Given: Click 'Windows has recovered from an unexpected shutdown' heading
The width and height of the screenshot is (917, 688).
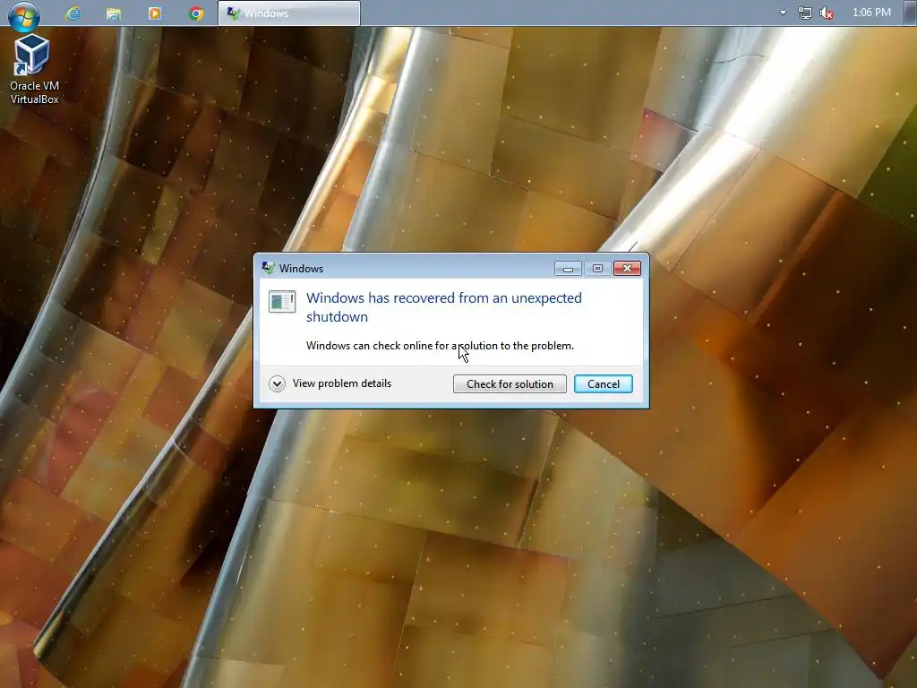Looking at the screenshot, I should tap(444, 307).
